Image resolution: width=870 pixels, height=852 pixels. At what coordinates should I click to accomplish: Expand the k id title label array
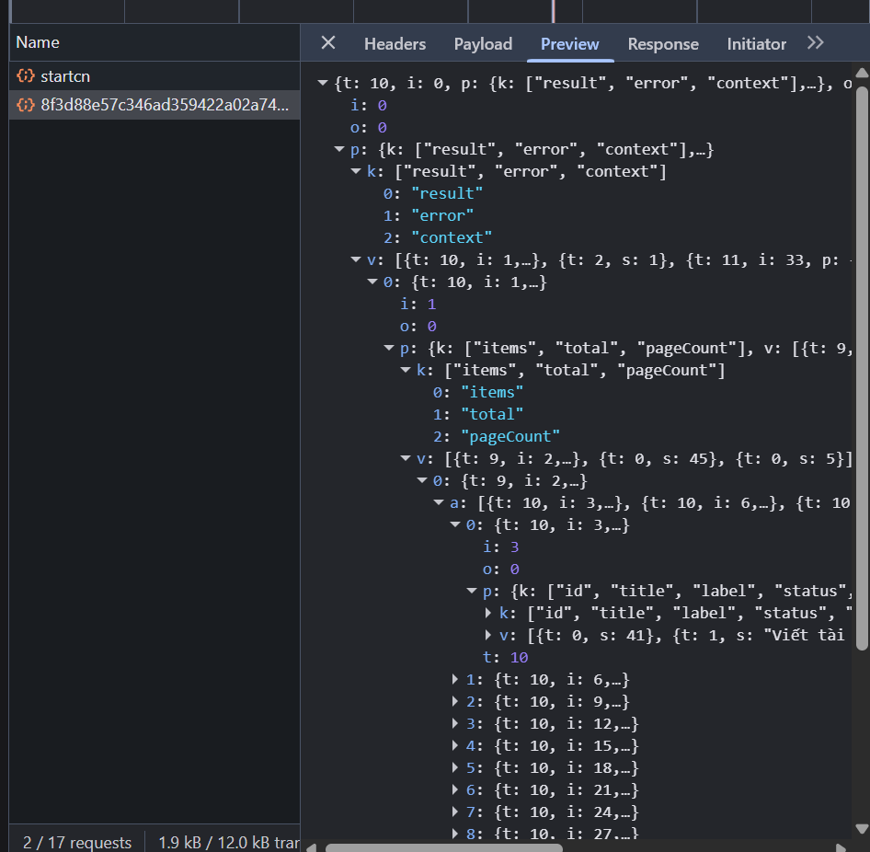coord(488,613)
